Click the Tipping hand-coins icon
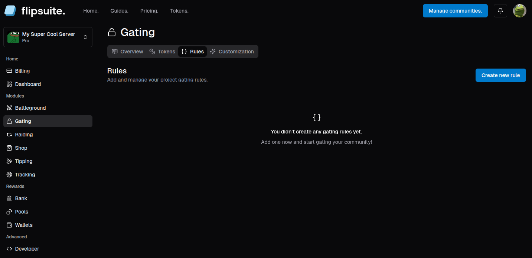Viewport: 532px width, 258px height. click(9, 161)
